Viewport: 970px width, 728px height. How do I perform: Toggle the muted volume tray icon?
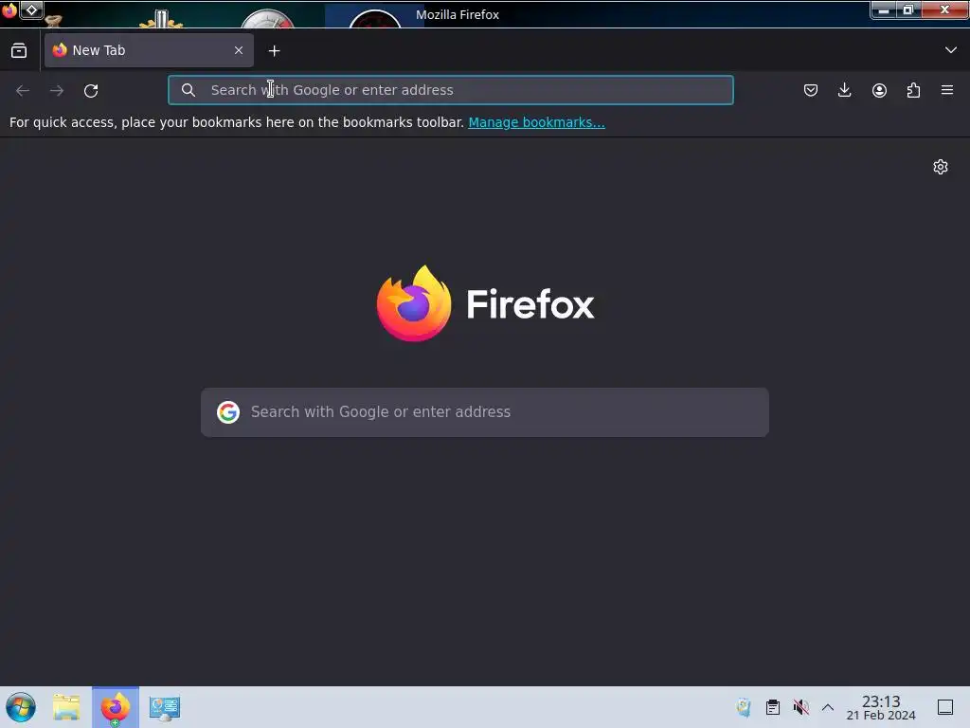[801, 707]
